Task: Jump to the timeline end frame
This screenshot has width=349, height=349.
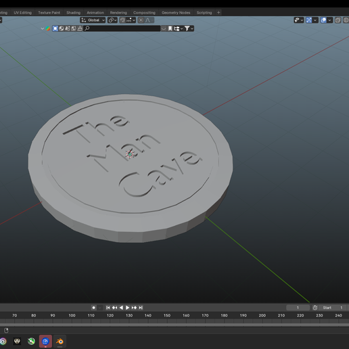Action: click(141, 308)
